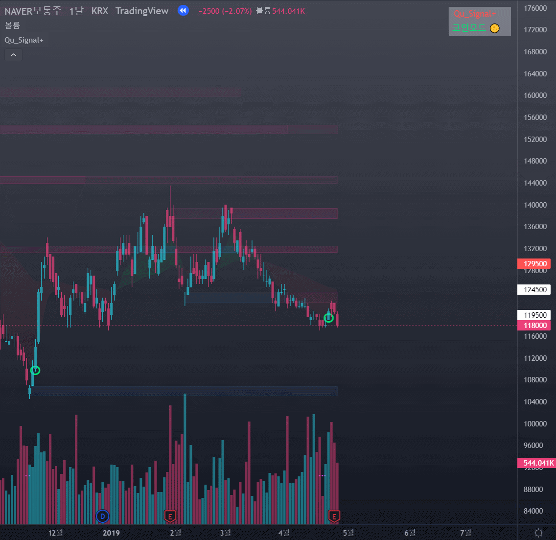Click the -2500 (-2.07%) change value
This screenshot has height=540, width=556.
pos(225,11)
